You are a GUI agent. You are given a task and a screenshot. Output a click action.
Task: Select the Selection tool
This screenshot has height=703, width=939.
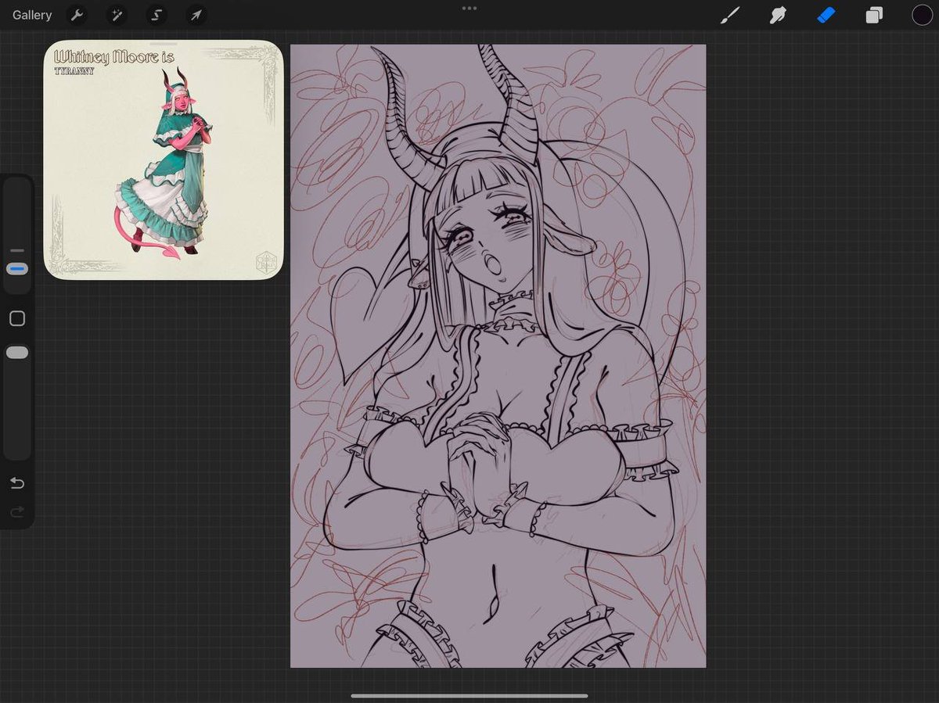(156, 15)
